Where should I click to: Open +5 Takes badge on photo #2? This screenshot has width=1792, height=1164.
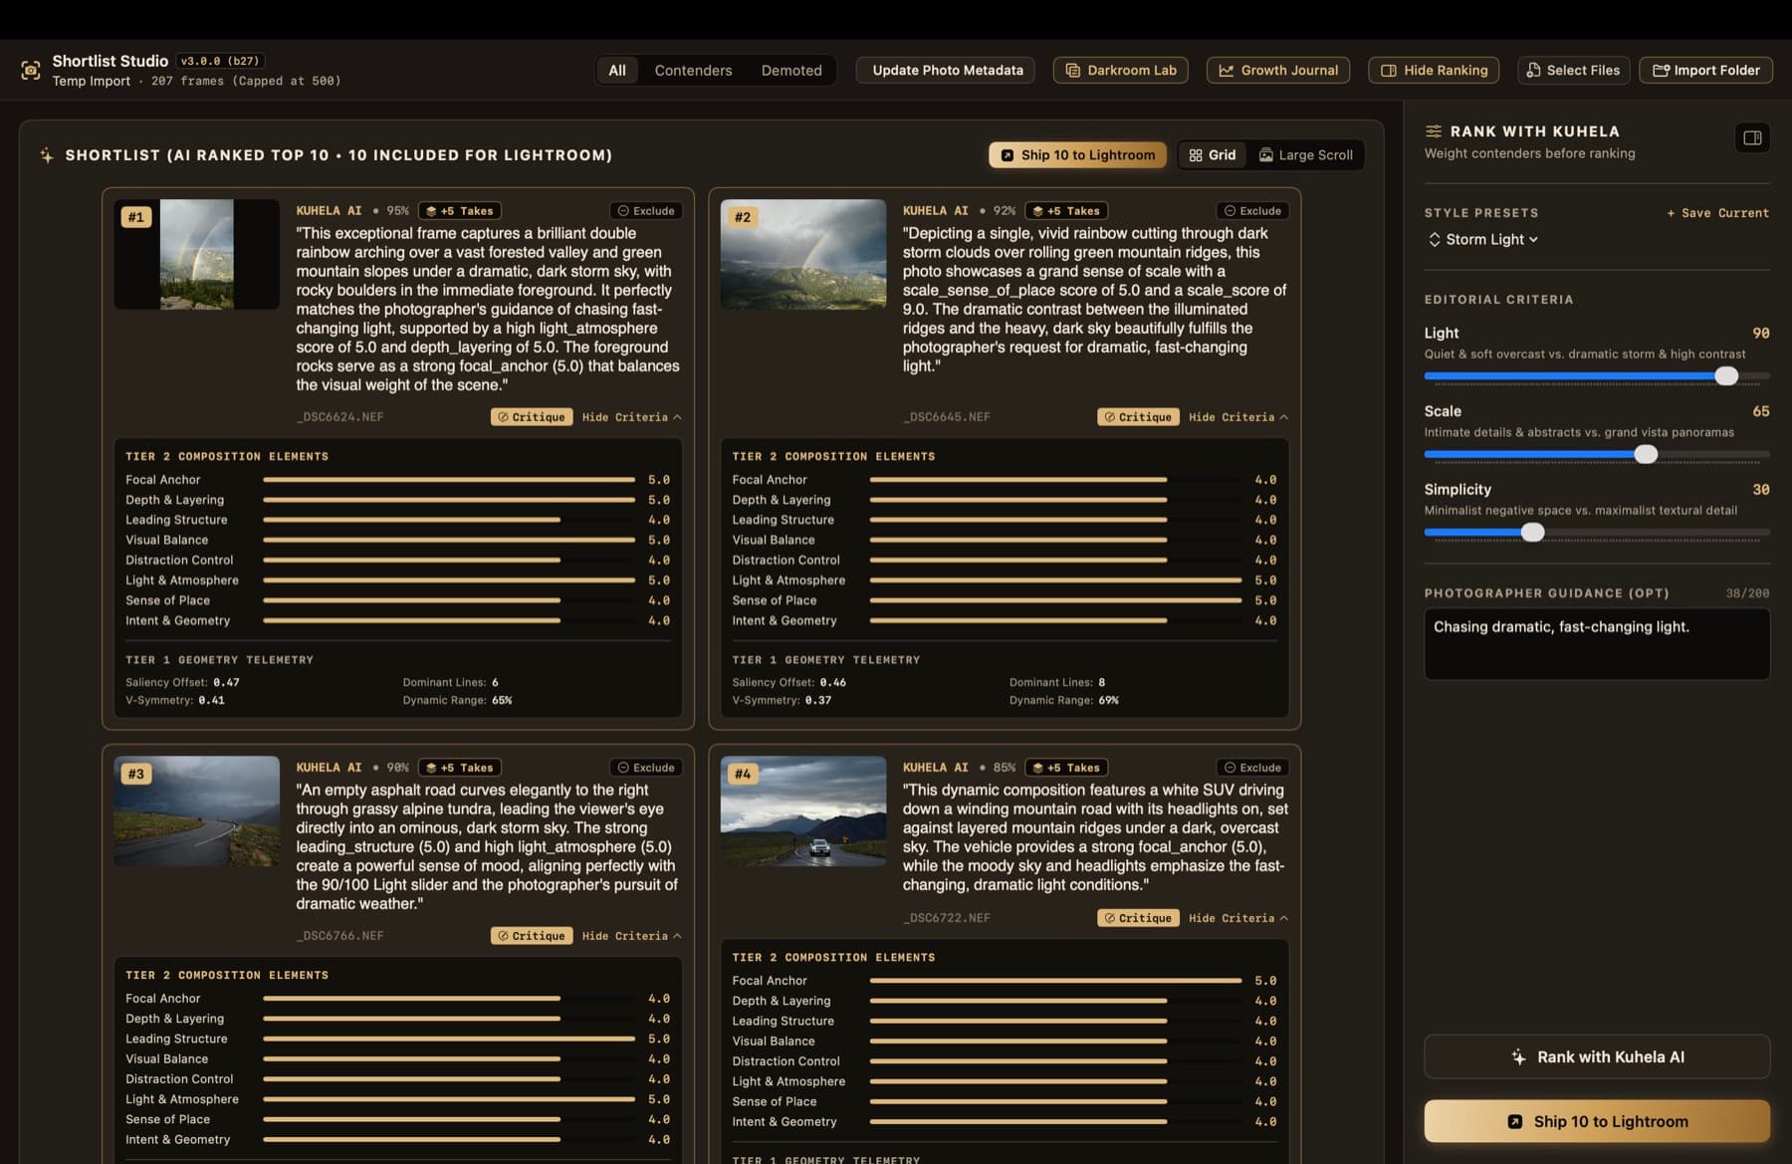click(x=1066, y=211)
